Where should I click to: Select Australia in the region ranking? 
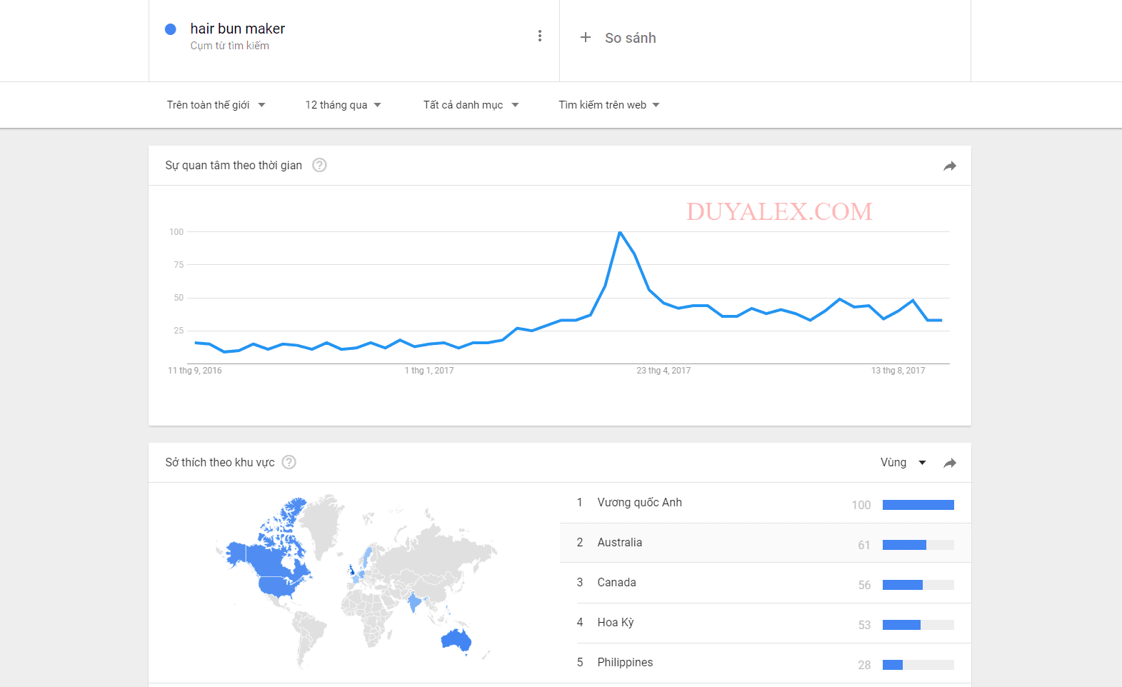[x=766, y=543]
